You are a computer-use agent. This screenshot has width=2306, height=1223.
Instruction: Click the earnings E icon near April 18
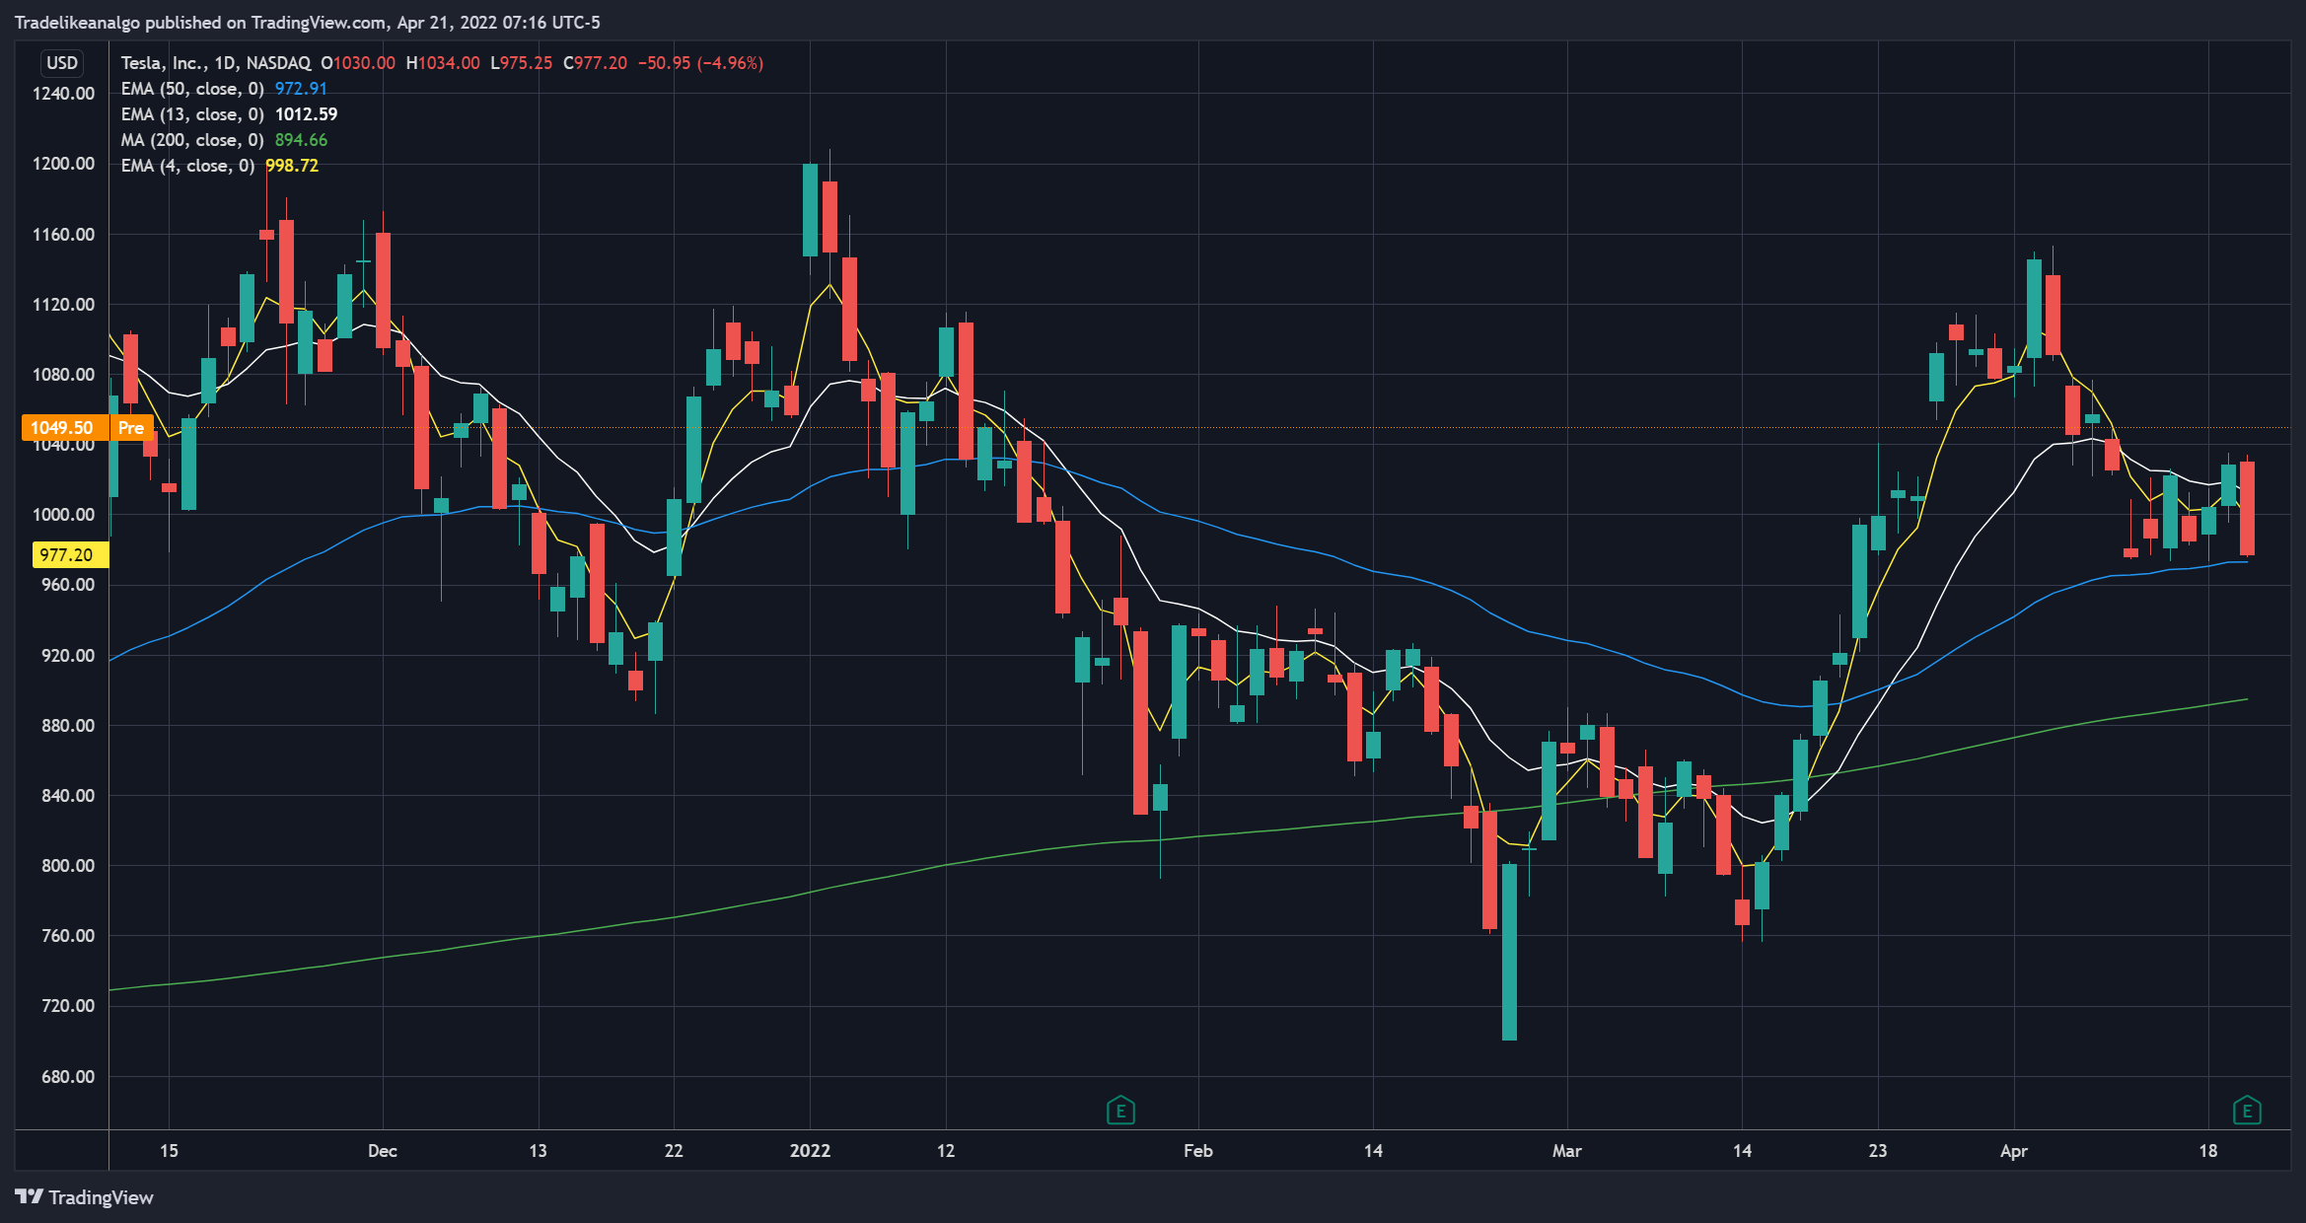pos(2247,1112)
